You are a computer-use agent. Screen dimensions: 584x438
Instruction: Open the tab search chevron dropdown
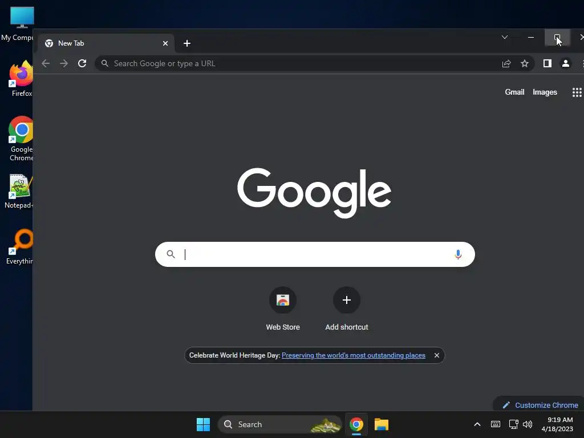(x=505, y=37)
